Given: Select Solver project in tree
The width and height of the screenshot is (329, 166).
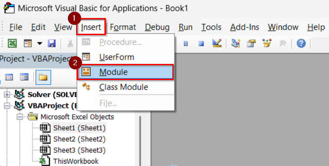Looking at the screenshot, I should (x=53, y=94).
